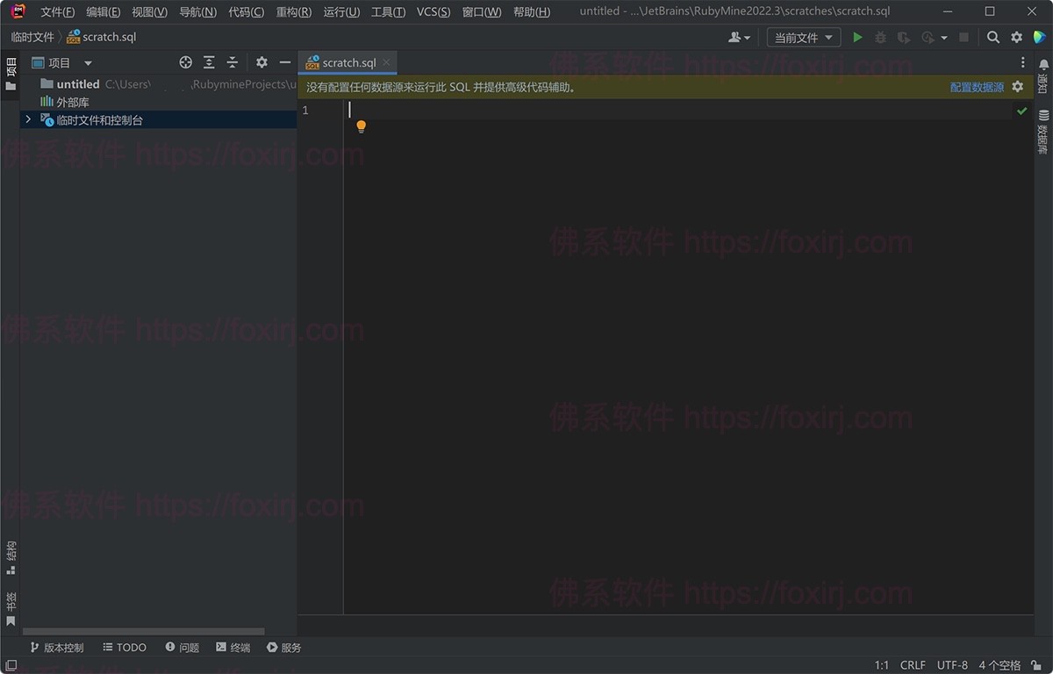
Task: Open the search everywhere magnifier icon
Action: (x=992, y=37)
